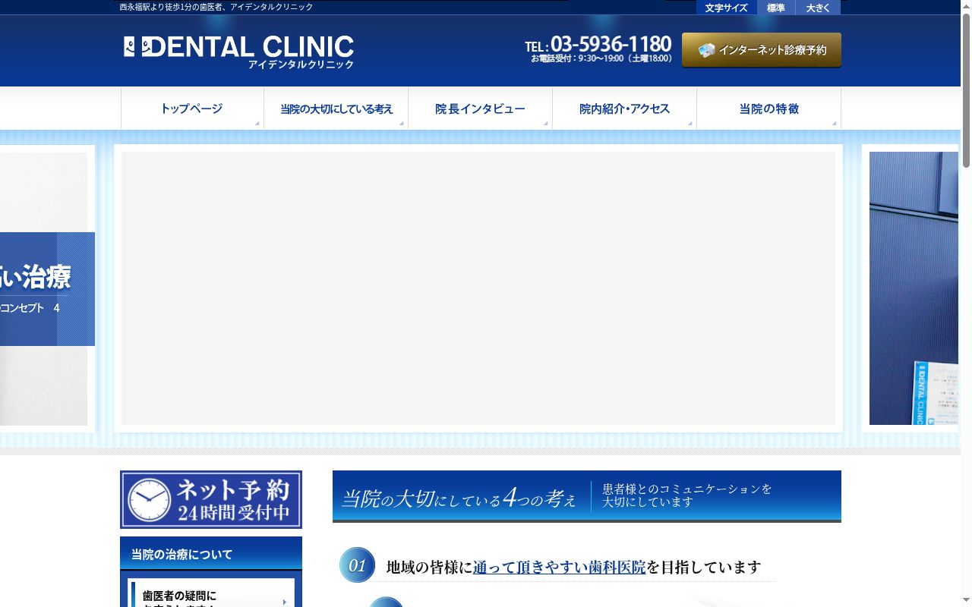Follow 通って頂きやすい歯科医院 link
The width and height of the screenshot is (972, 607).
pyautogui.click(x=560, y=567)
